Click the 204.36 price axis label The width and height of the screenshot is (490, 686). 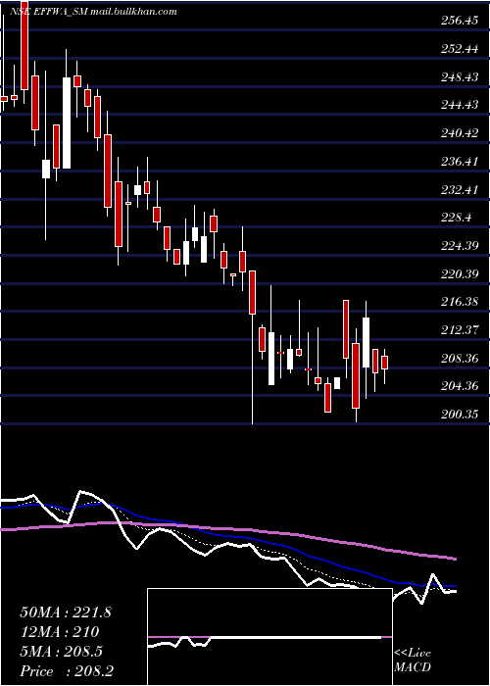pyautogui.click(x=460, y=387)
